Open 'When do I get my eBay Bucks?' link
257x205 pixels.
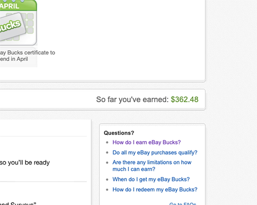coord(151,179)
